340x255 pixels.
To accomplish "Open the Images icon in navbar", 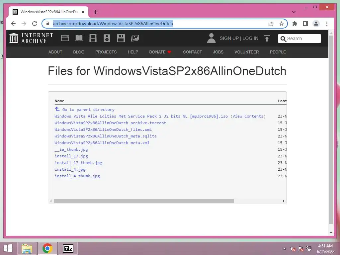I will (135, 38).
